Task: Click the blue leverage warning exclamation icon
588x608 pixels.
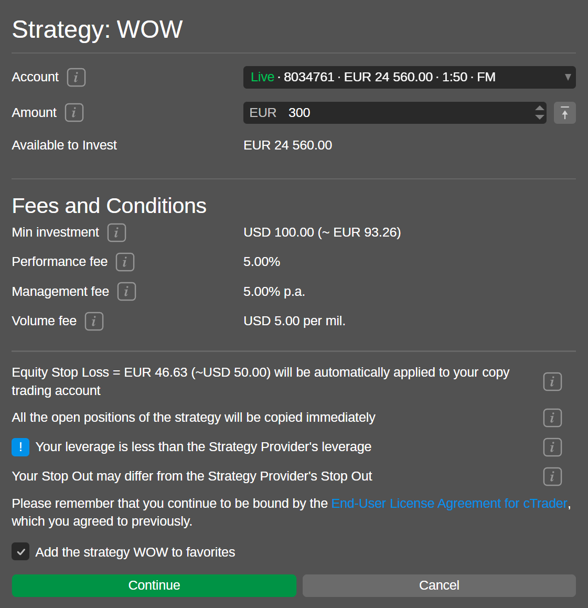Action: coord(20,447)
